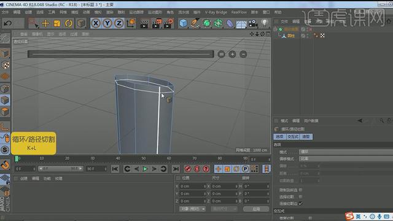
Task: Toggle autokeying red button
Action: coord(196,169)
